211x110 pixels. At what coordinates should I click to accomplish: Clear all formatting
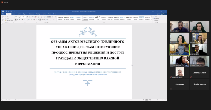pyautogui.click(x=36, y=17)
